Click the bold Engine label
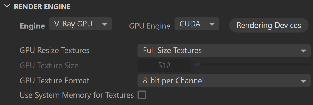The image size is (313, 105). pyautogui.click(x=32, y=26)
